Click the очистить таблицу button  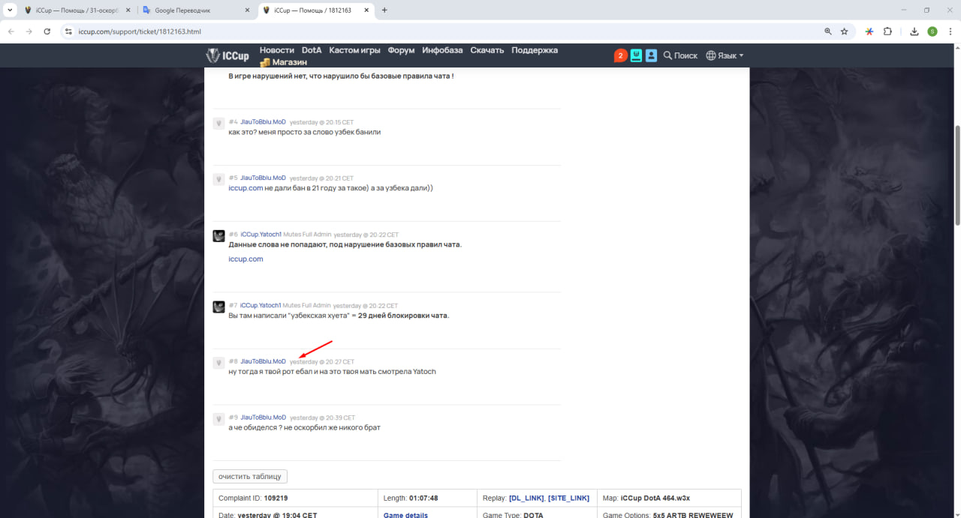coord(250,476)
